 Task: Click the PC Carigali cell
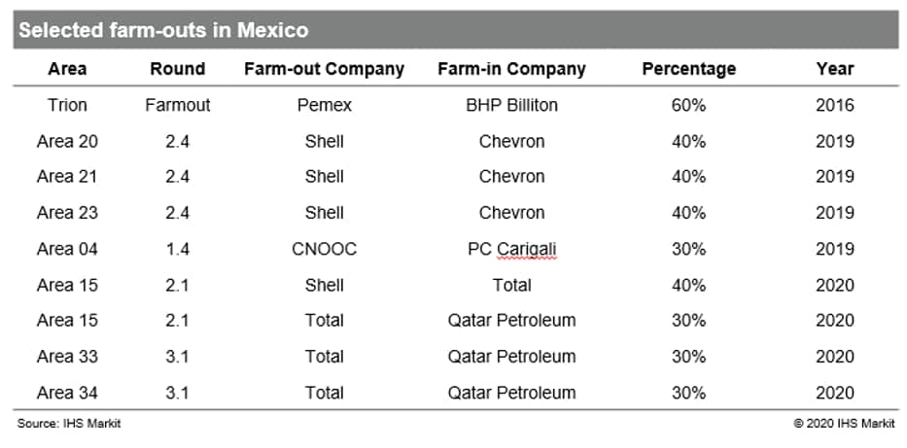point(512,249)
